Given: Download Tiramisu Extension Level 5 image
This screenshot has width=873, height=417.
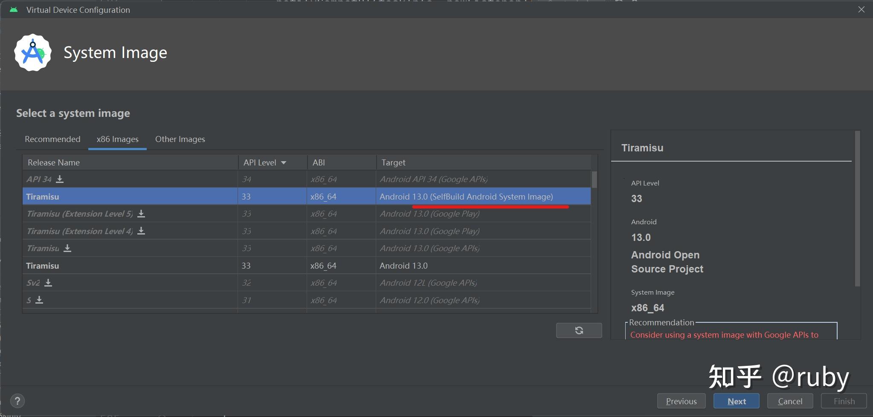Looking at the screenshot, I should click(141, 214).
